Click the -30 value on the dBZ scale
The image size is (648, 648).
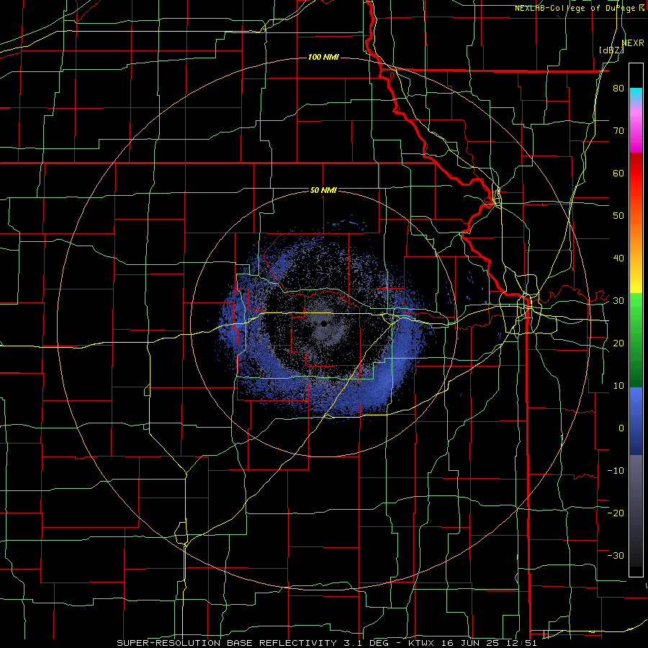click(x=616, y=555)
